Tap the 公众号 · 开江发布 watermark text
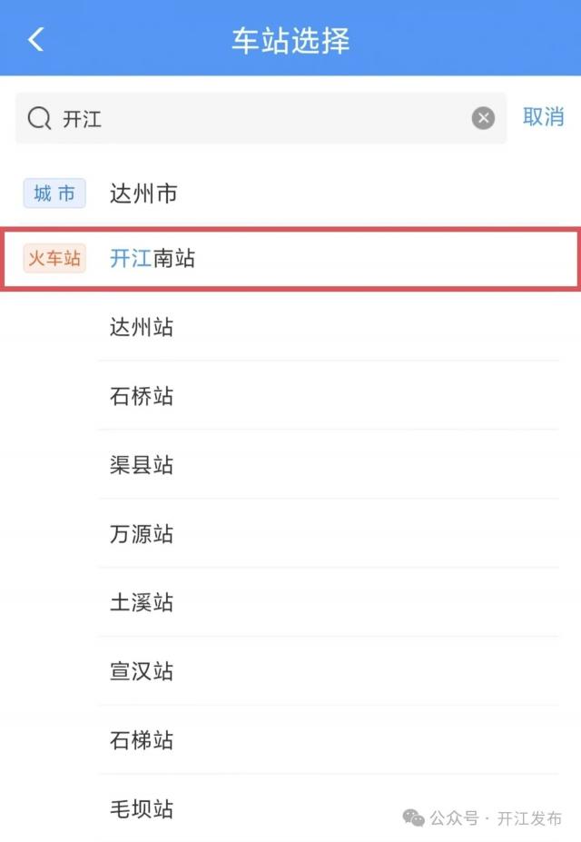Screen dimensions: 581x842 click(x=496, y=818)
